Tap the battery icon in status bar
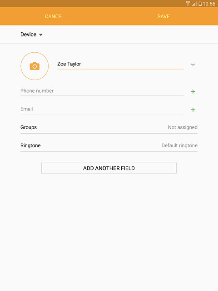The image size is (218, 291). point(200,4)
